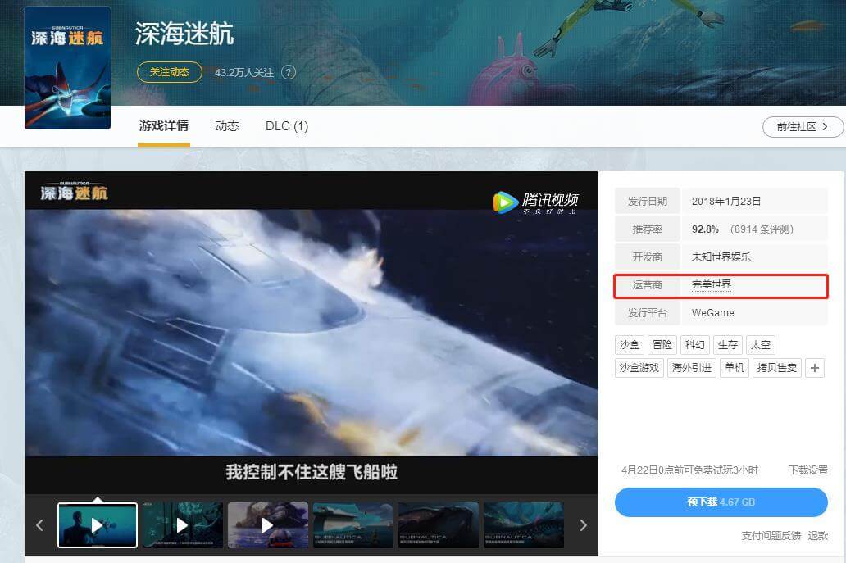Viewport: 846px width, 563px height.
Task: Play the first video thumbnail
Action: (x=98, y=525)
